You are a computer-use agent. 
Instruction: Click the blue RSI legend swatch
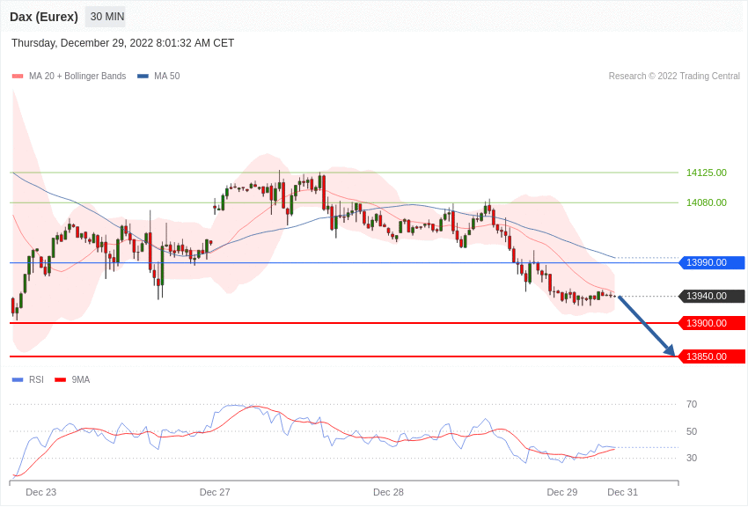tap(18, 380)
